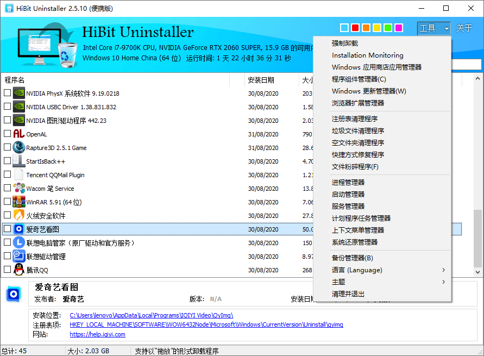Enable the checkbox for 联想驱动管理
Screen dimensions: 484x356
[x=7, y=257]
